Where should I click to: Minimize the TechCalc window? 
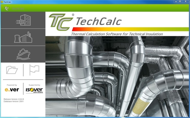click(176, 2)
